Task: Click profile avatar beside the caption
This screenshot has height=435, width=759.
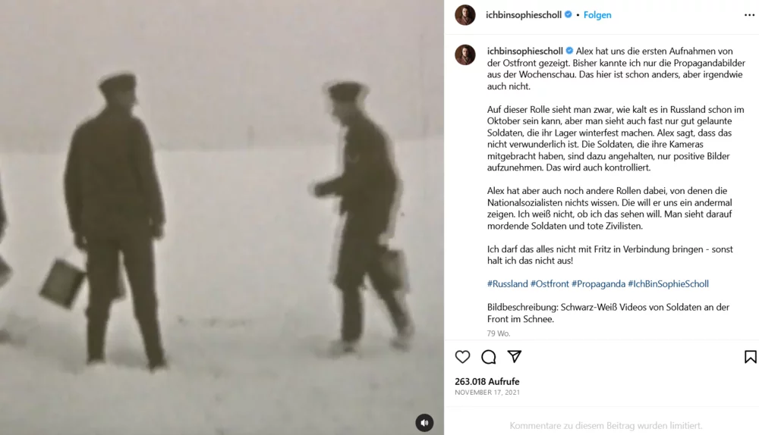Action: pos(465,55)
